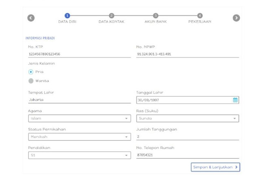Open the Status Pernikahan dropdown
The height and width of the screenshot is (178, 260).
80,137
